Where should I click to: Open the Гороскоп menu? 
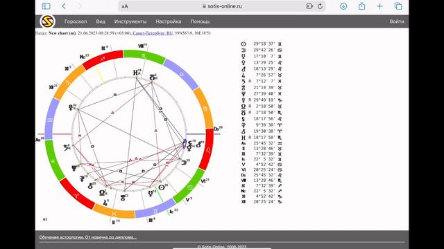[x=76, y=21]
